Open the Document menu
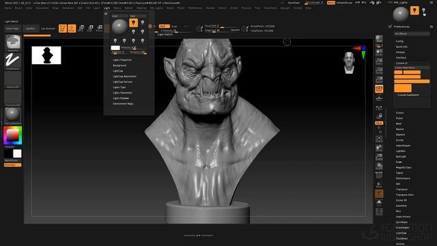The width and height of the screenshot is (437, 246). coord(42,8)
